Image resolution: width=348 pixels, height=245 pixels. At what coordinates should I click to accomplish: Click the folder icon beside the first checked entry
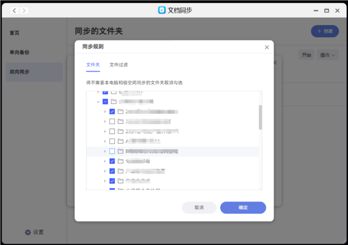click(x=121, y=111)
